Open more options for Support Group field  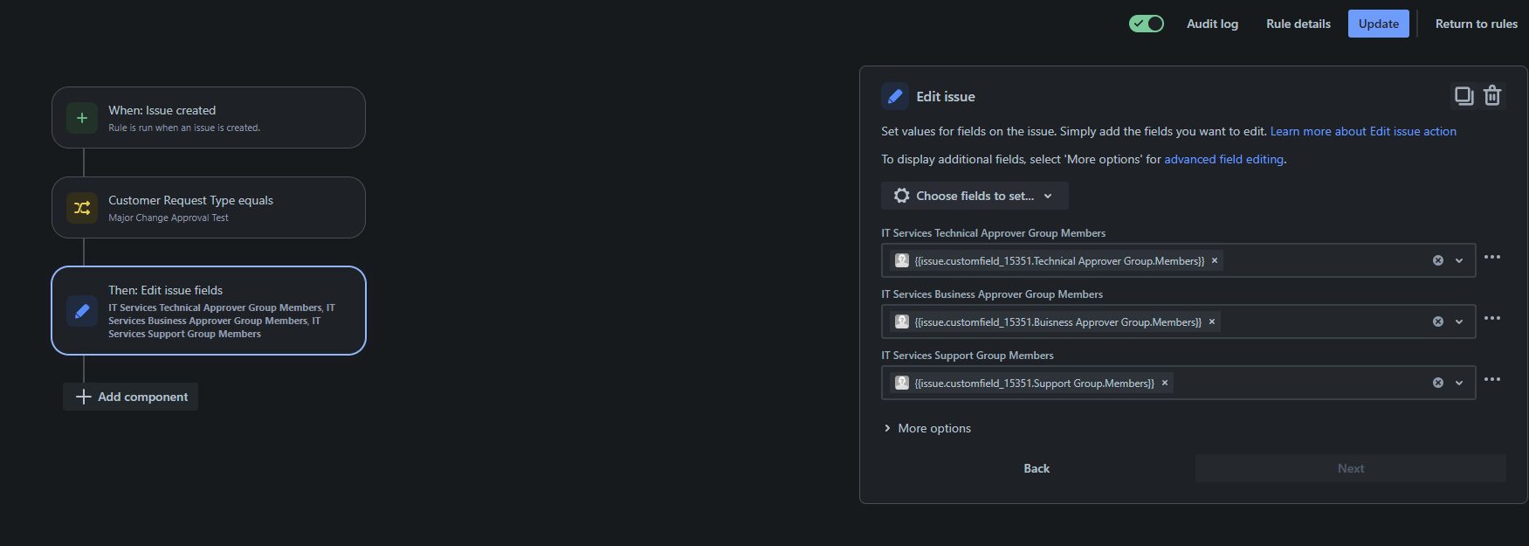click(1492, 379)
